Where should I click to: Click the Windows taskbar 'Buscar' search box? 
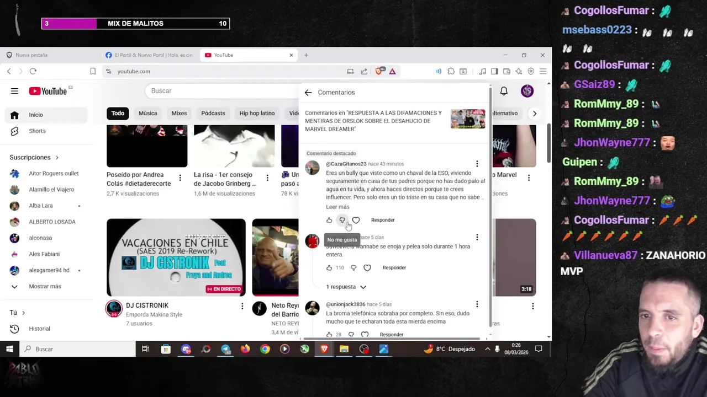click(x=77, y=349)
